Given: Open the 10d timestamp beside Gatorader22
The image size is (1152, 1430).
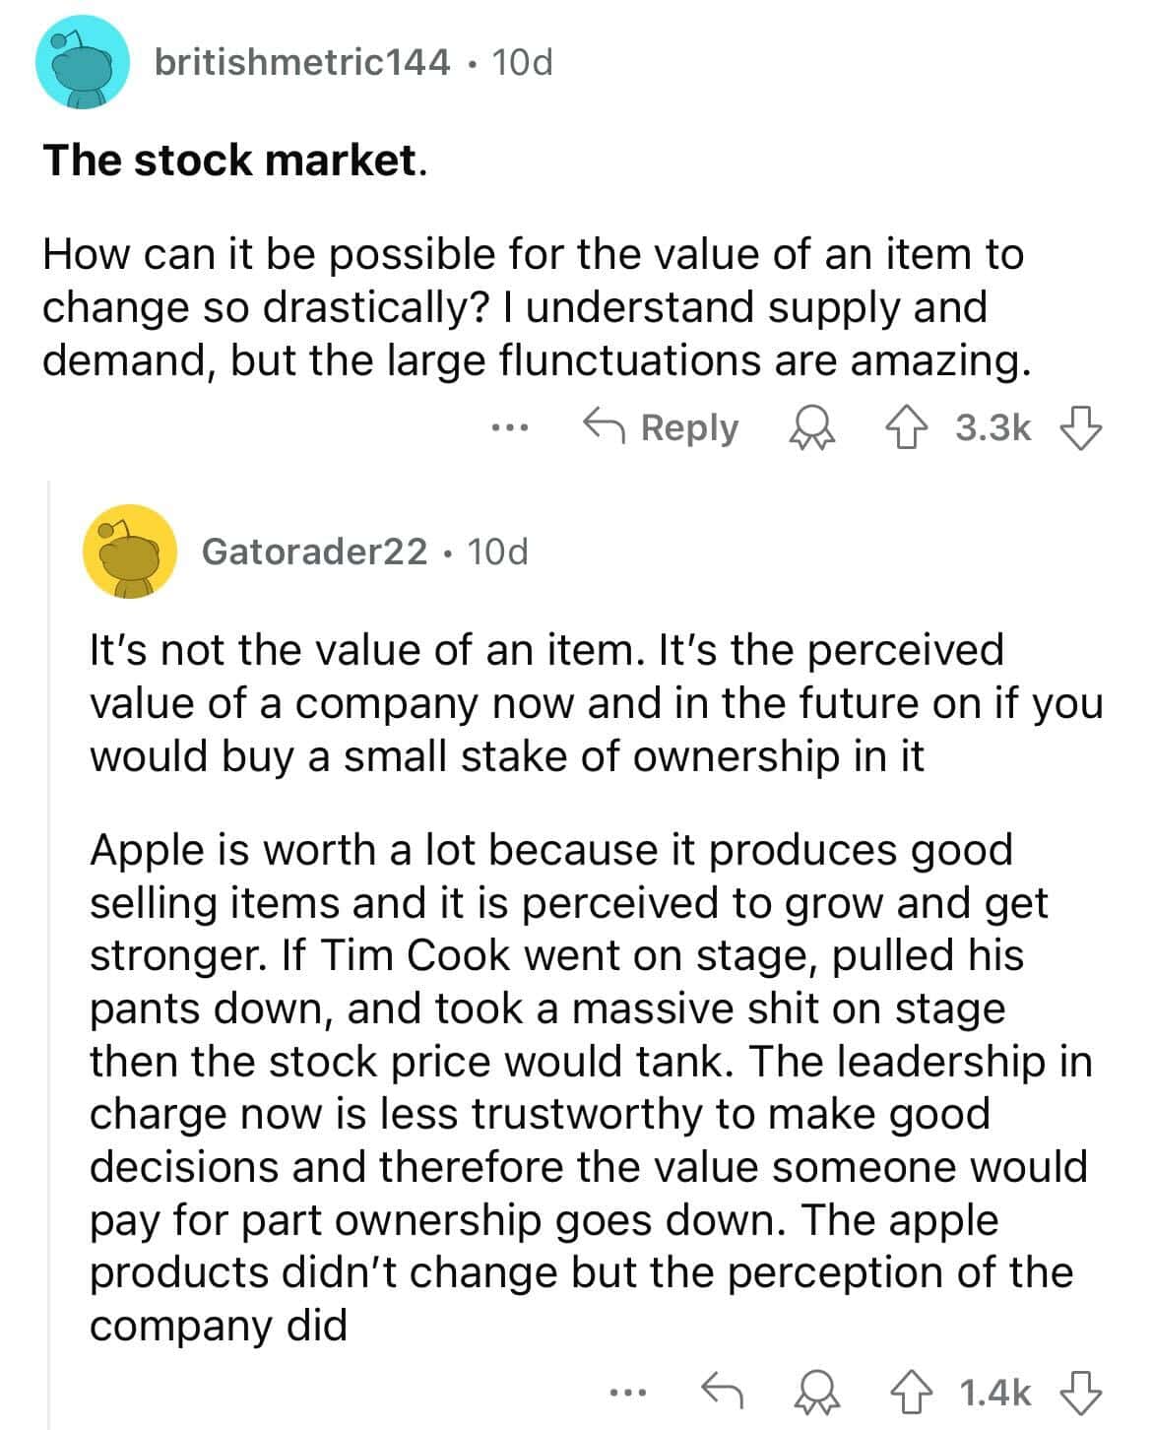Looking at the screenshot, I should 497,552.
